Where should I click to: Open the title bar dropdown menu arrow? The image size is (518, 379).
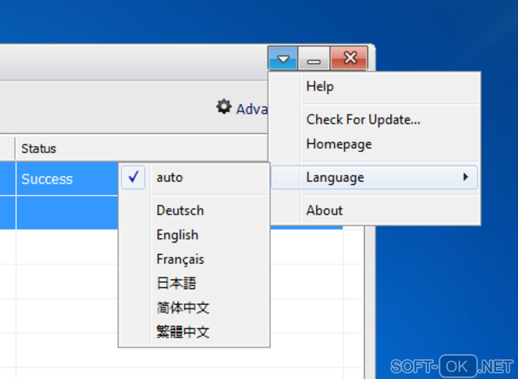point(283,58)
